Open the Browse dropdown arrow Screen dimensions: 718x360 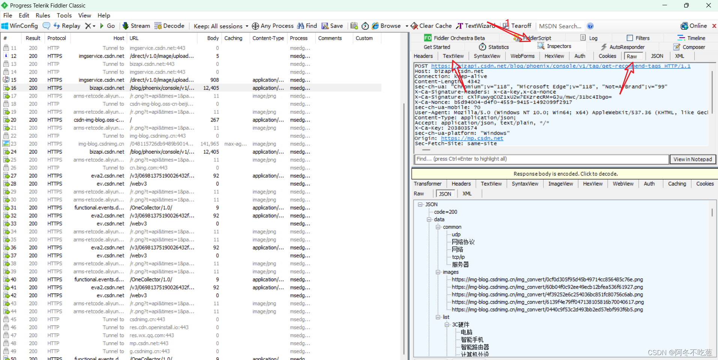click(407, 26)
